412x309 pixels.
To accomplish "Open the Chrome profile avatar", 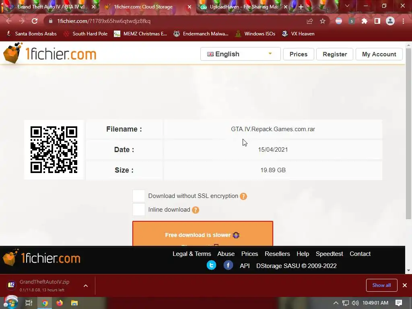I will 390,21.
